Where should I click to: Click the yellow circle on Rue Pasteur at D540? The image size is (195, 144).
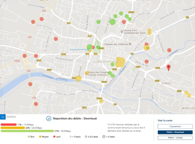coord(79,78)
